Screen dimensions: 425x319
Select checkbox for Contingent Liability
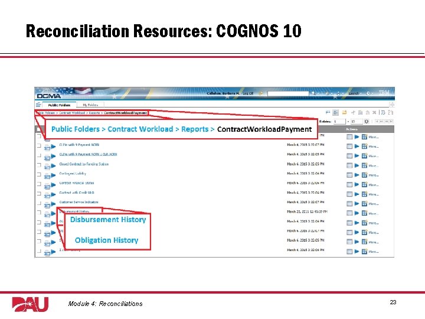click(x=39, y=174)
